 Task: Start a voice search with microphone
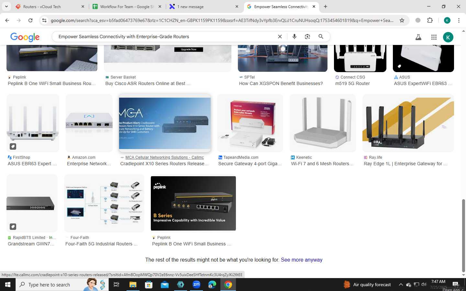pyautogui.click(x=294, y=37)
